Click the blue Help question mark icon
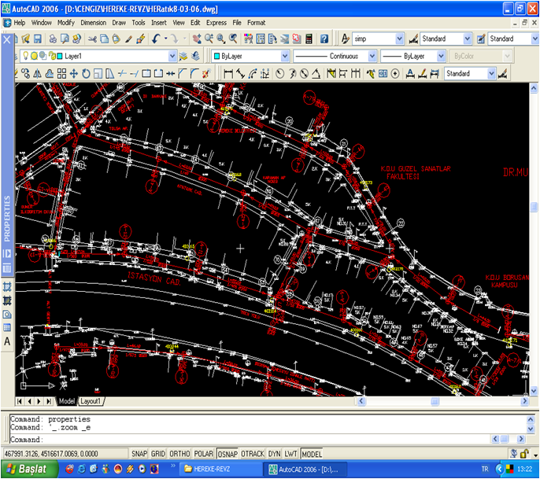The image size is (540, 479). coord(324,39)
